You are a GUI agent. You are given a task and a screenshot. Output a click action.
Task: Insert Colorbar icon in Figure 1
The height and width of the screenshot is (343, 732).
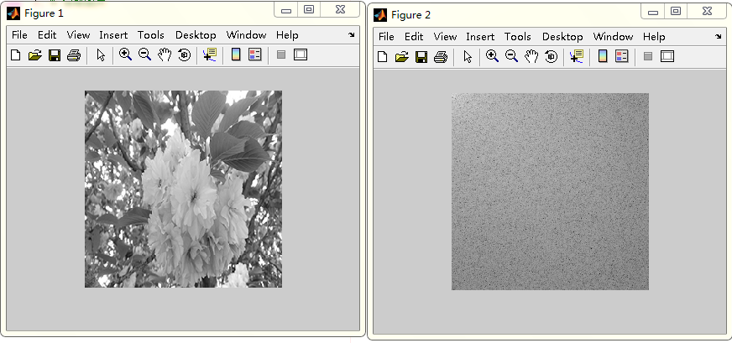click(236, 55)
